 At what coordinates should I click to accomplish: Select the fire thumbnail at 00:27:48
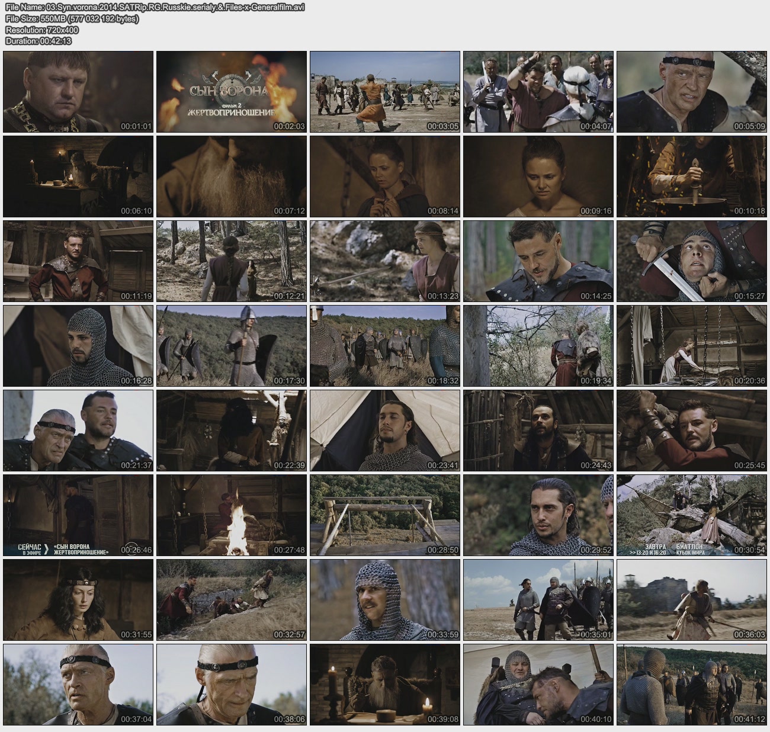232,515
